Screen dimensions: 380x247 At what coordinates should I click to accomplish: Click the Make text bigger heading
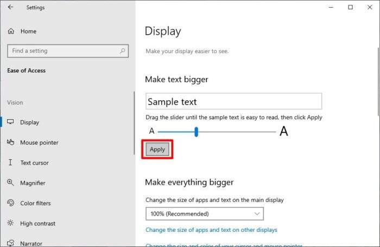click(176, 79)
